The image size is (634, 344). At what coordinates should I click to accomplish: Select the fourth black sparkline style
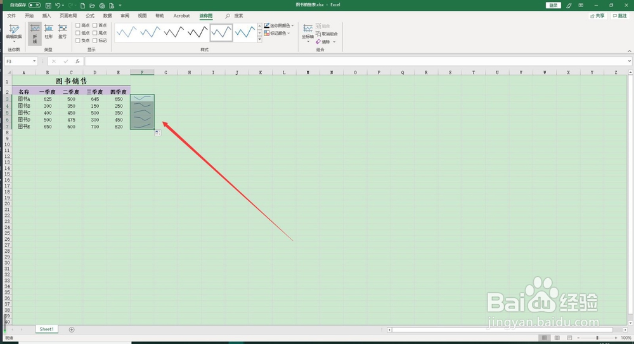click(198, 32)
